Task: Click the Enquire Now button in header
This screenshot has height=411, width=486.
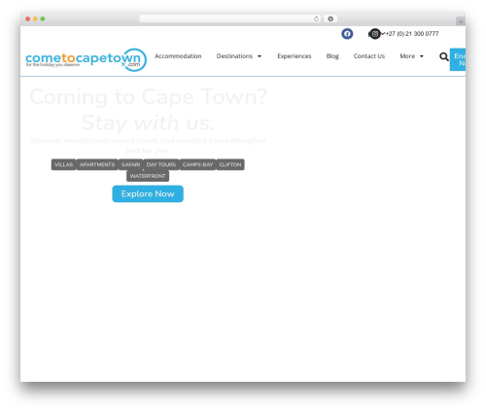Action: 458,59
